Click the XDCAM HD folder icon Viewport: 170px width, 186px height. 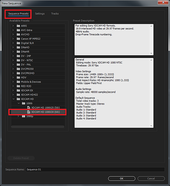pos(18,99)
